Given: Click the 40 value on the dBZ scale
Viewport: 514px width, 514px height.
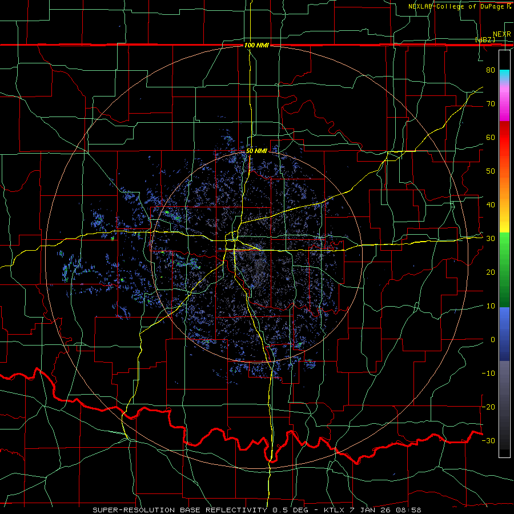Looking at the screenshot, I should tap(491, 205).
